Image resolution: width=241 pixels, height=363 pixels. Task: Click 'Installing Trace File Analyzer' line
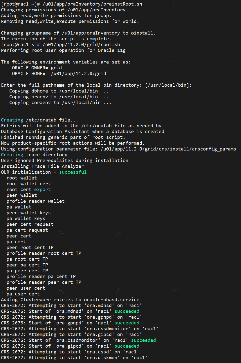pyautogui.click(x=43, y=166)
